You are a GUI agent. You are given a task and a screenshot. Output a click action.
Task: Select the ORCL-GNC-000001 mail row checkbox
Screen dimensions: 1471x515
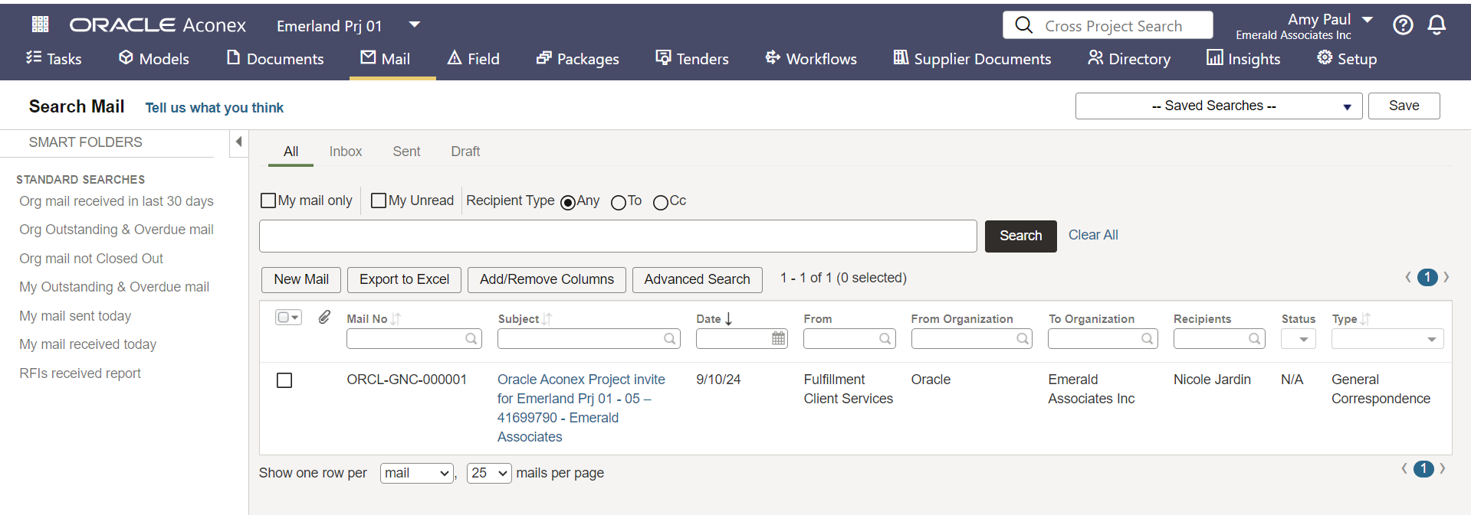pos(284,380)
